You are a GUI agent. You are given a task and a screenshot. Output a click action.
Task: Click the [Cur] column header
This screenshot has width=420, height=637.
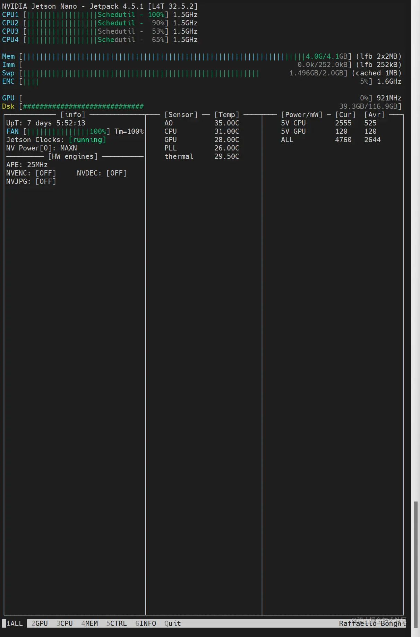point(345,115)
